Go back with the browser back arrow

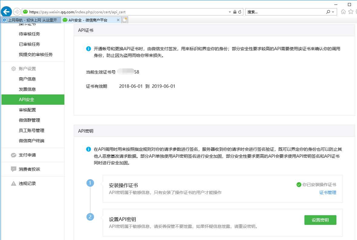(x=6, y=12)
